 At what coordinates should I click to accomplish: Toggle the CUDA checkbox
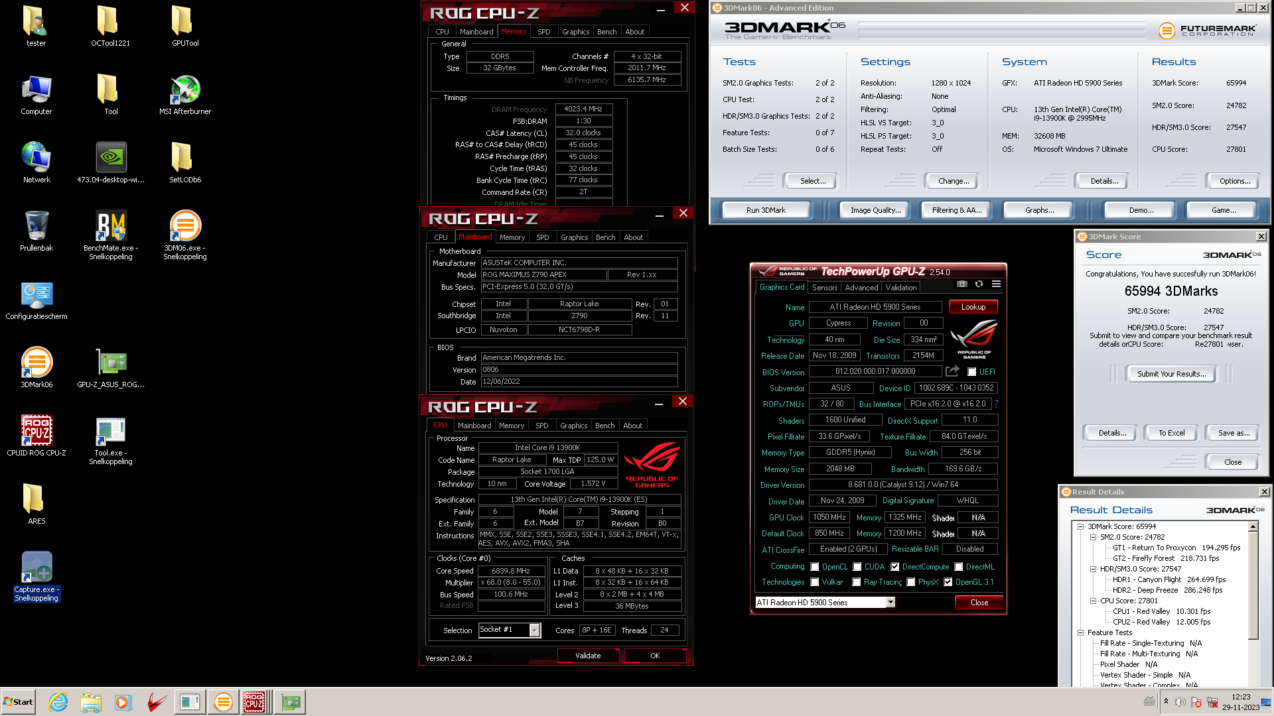(x=857, y=567)
